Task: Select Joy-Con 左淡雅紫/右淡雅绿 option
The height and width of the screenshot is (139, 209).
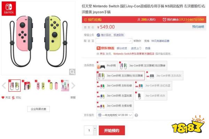Action: (x=143, y=66)
